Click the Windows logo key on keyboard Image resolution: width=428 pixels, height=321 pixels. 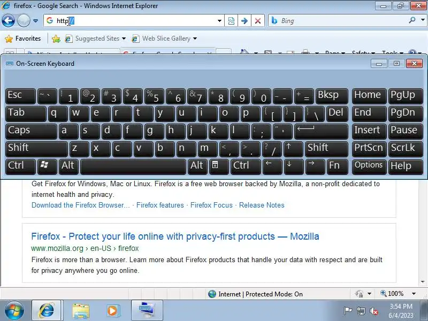point(47,166)
